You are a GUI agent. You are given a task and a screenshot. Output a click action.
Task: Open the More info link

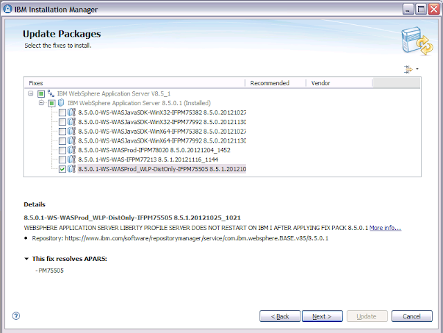(x=385, y=228)
